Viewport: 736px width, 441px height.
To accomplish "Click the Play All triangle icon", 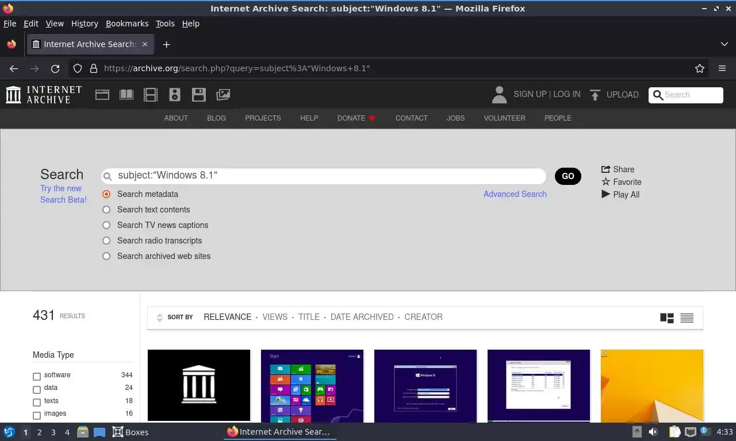I will pyautogui.click(x=605, y=195).
